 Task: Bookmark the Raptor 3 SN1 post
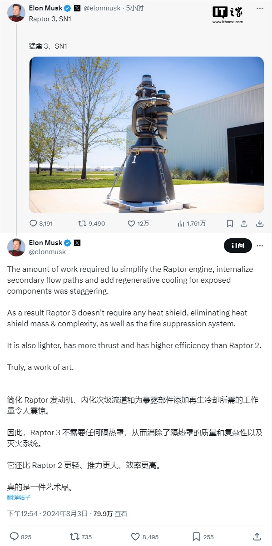pyautogui.click(x=230, y=223)
